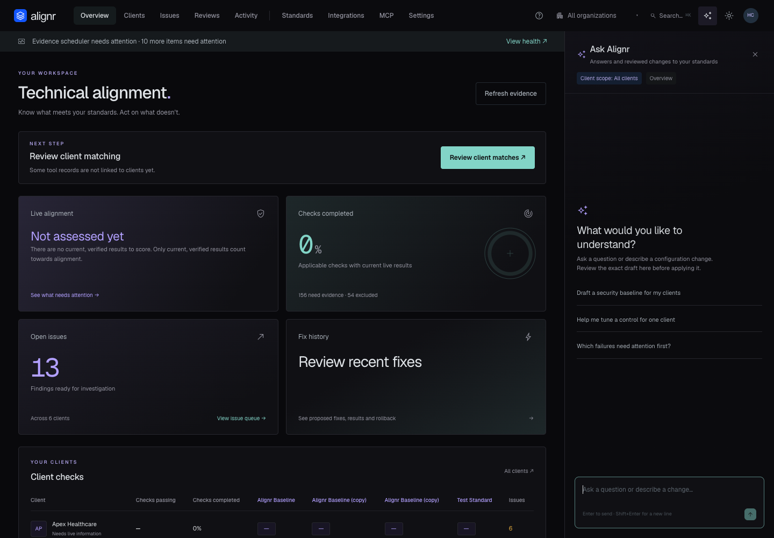The height and width of the screenshot is (538, 774).
Task: Click the circular checks progress ring
Action: (510, 253)
